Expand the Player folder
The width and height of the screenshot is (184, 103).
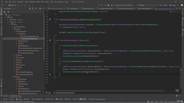point(14,67)
